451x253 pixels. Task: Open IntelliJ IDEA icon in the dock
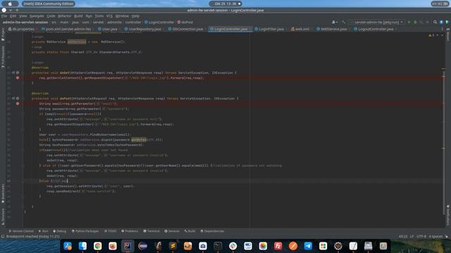[128, 246]
